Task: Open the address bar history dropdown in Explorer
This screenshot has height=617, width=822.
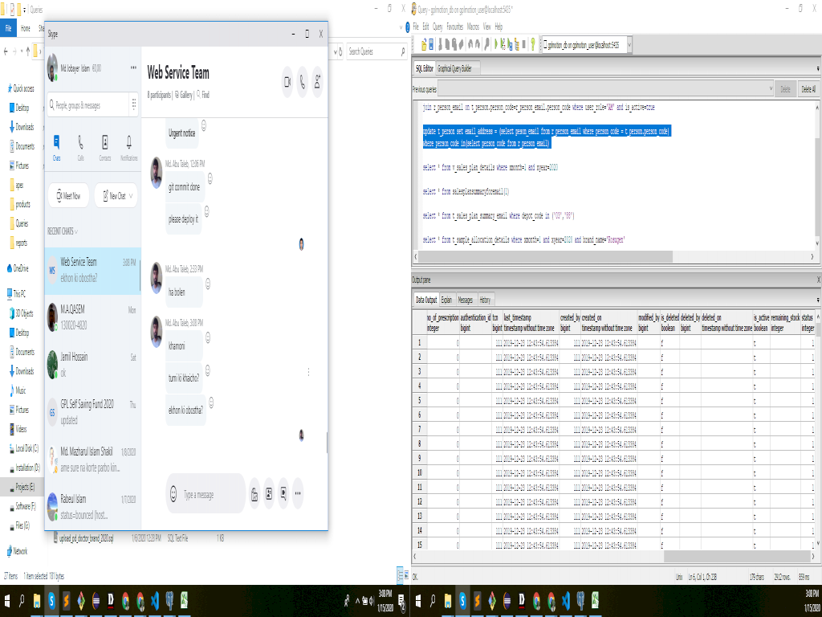Action: tap(336, 51)
